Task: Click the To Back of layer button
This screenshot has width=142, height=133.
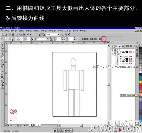Action: (x=93, y=39)
